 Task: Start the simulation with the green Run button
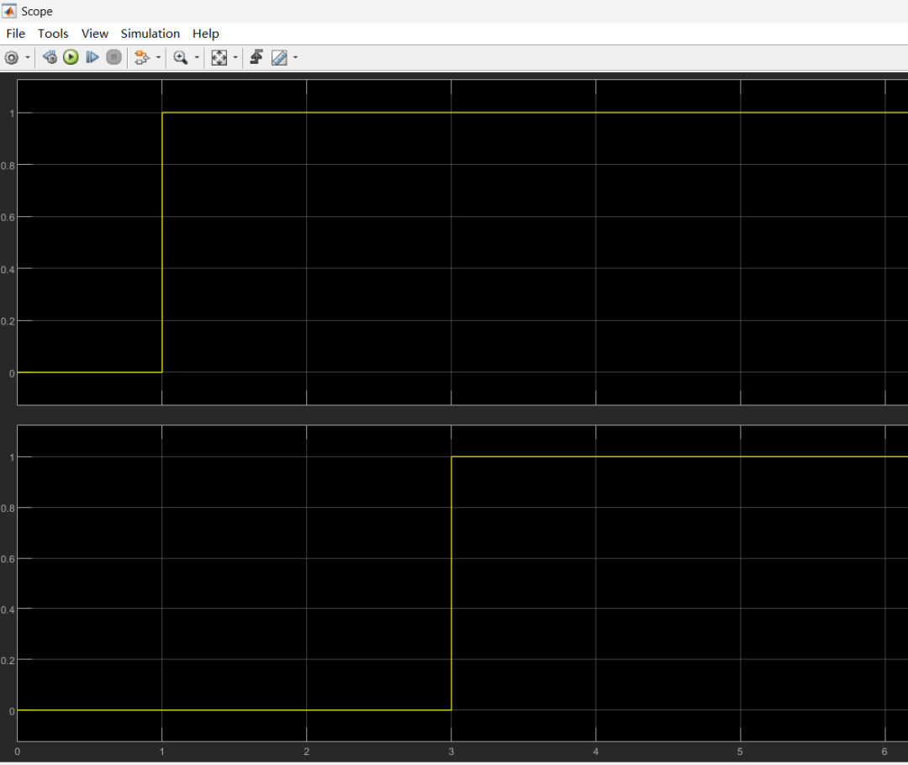pyautogui.click(x=71, y=57)
